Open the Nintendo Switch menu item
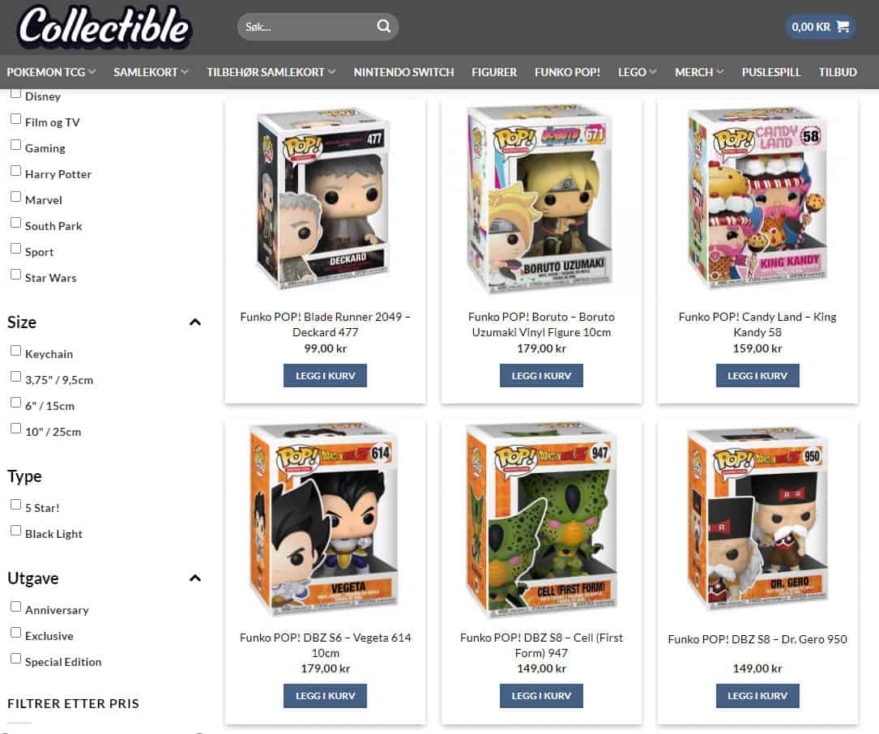 tap(403, 72)
